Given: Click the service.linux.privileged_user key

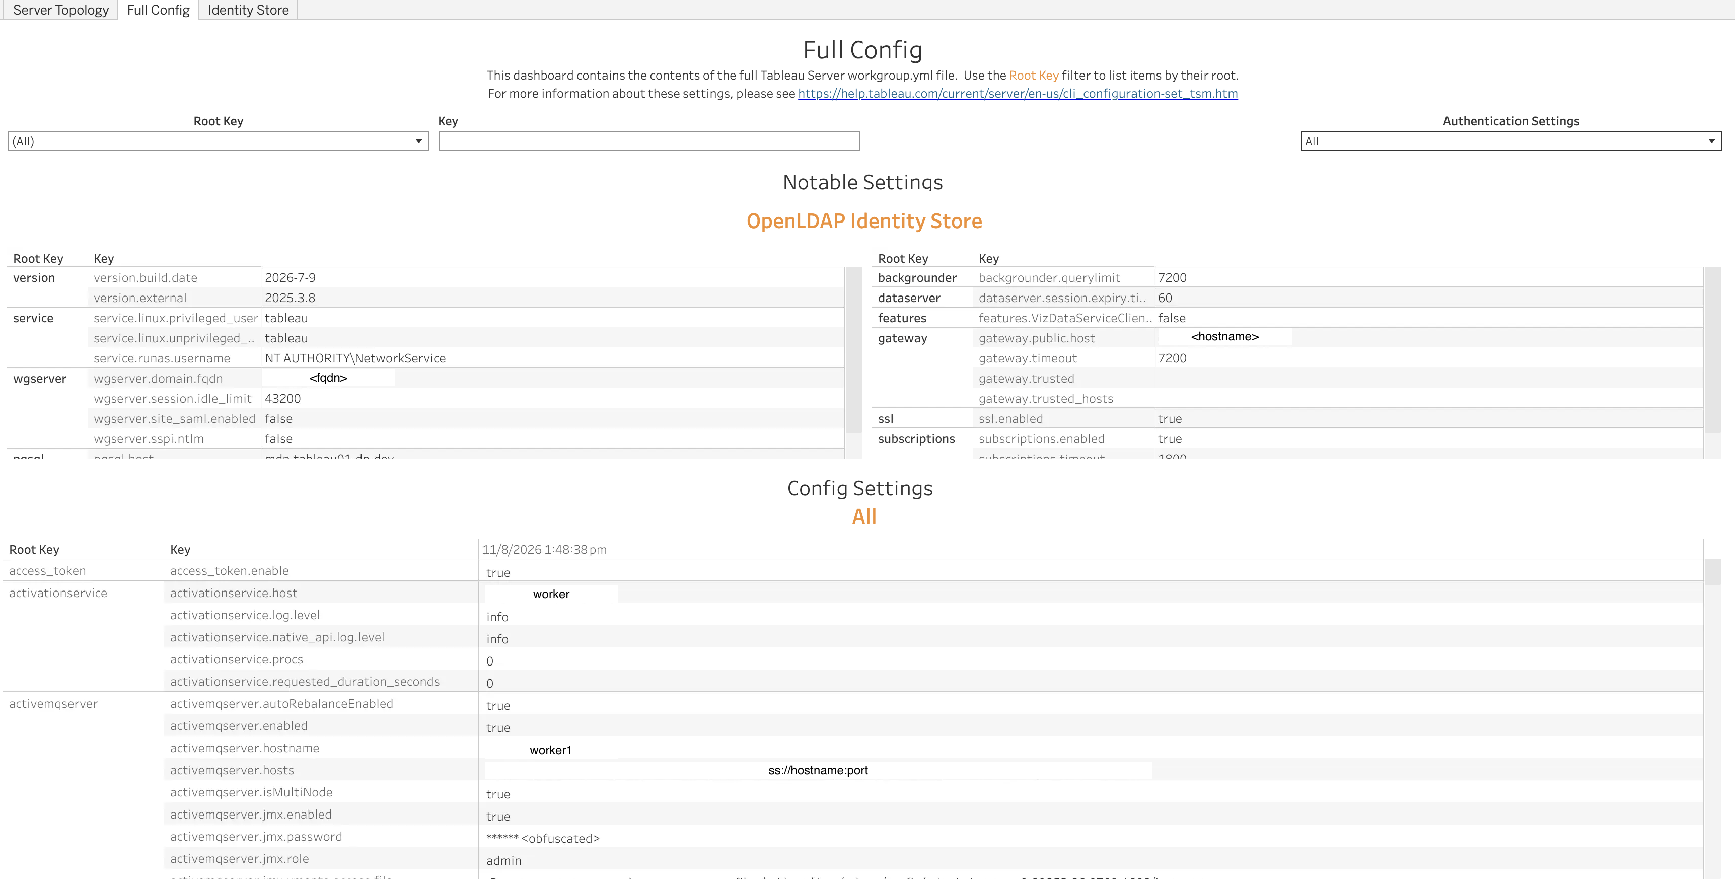Looking at the screenshot, I should point(176,318).
